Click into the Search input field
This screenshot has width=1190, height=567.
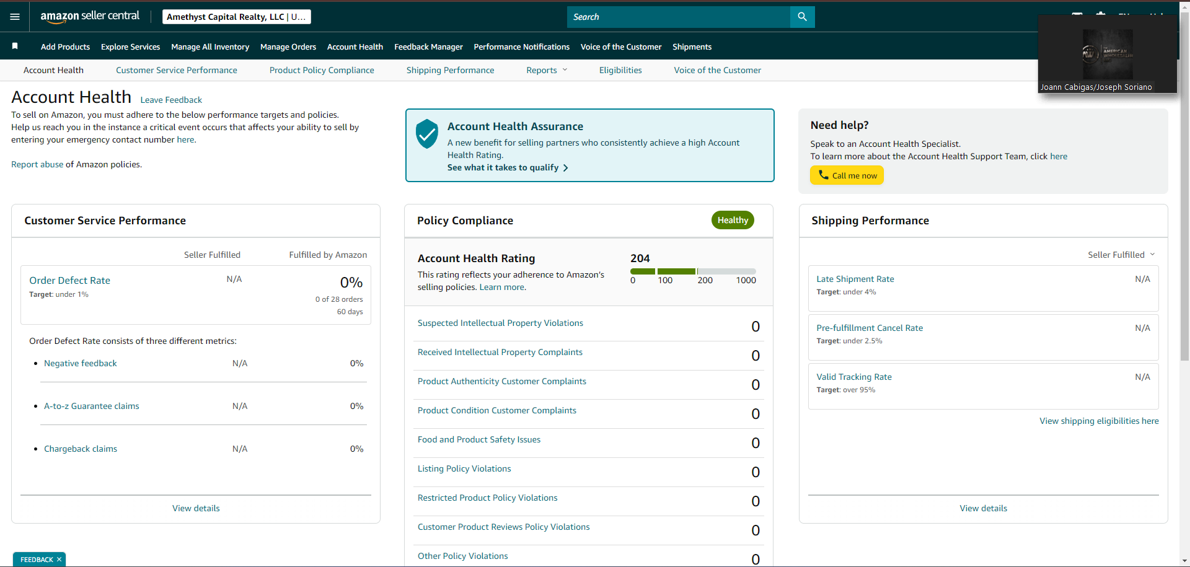(x=679, y=17)
